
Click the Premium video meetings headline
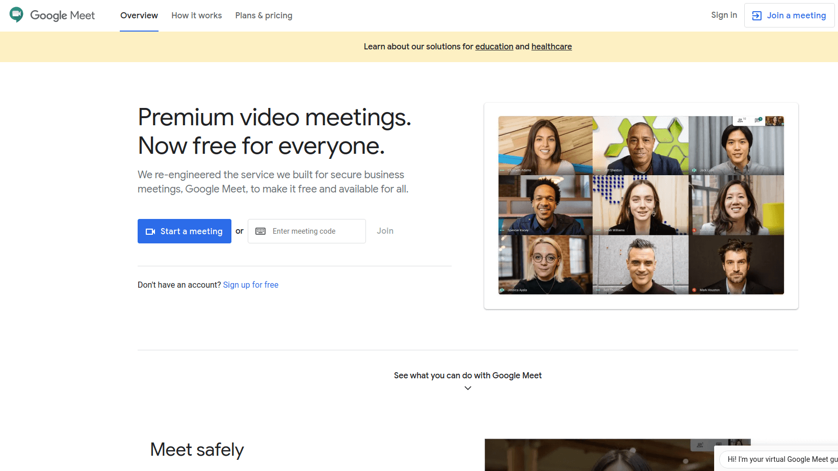[274, 131]
